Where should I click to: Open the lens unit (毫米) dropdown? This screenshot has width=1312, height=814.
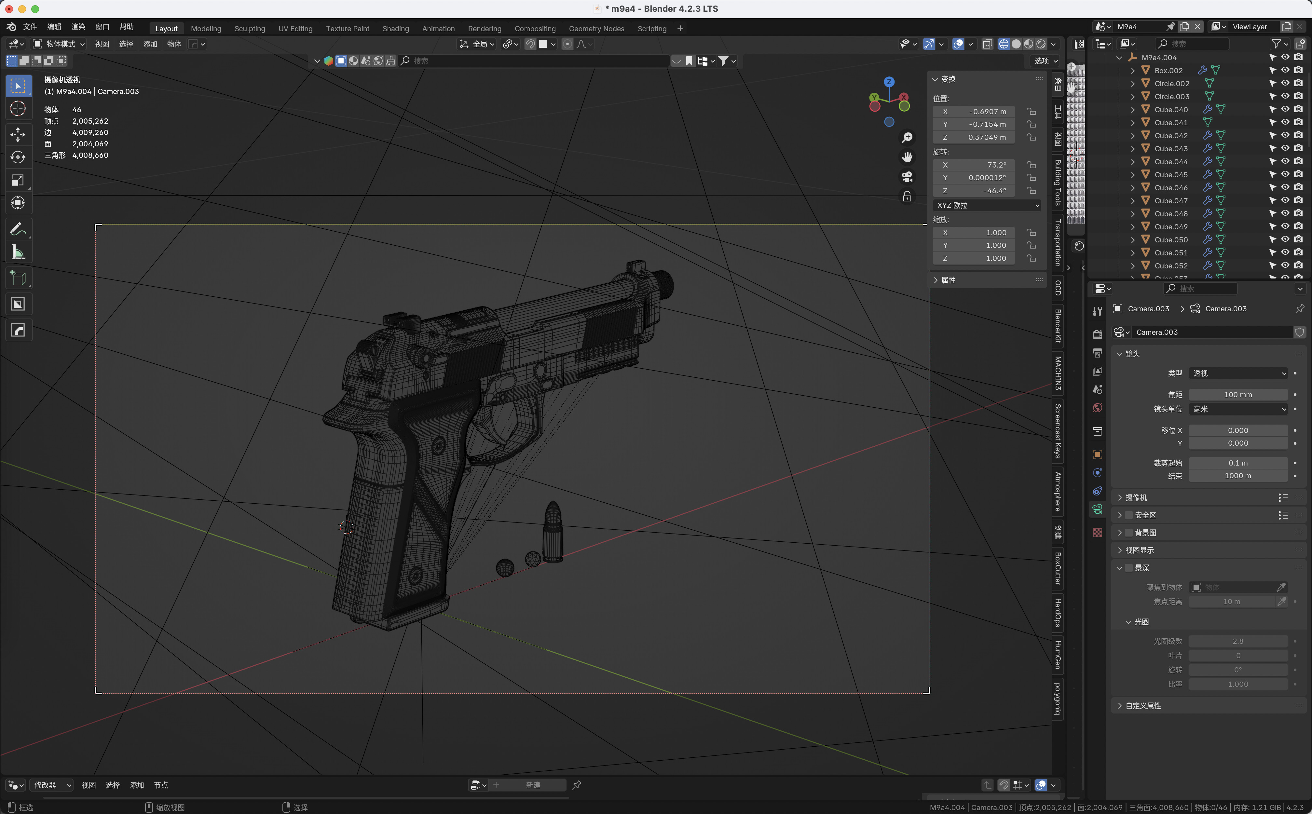[x=1238, y=409]
